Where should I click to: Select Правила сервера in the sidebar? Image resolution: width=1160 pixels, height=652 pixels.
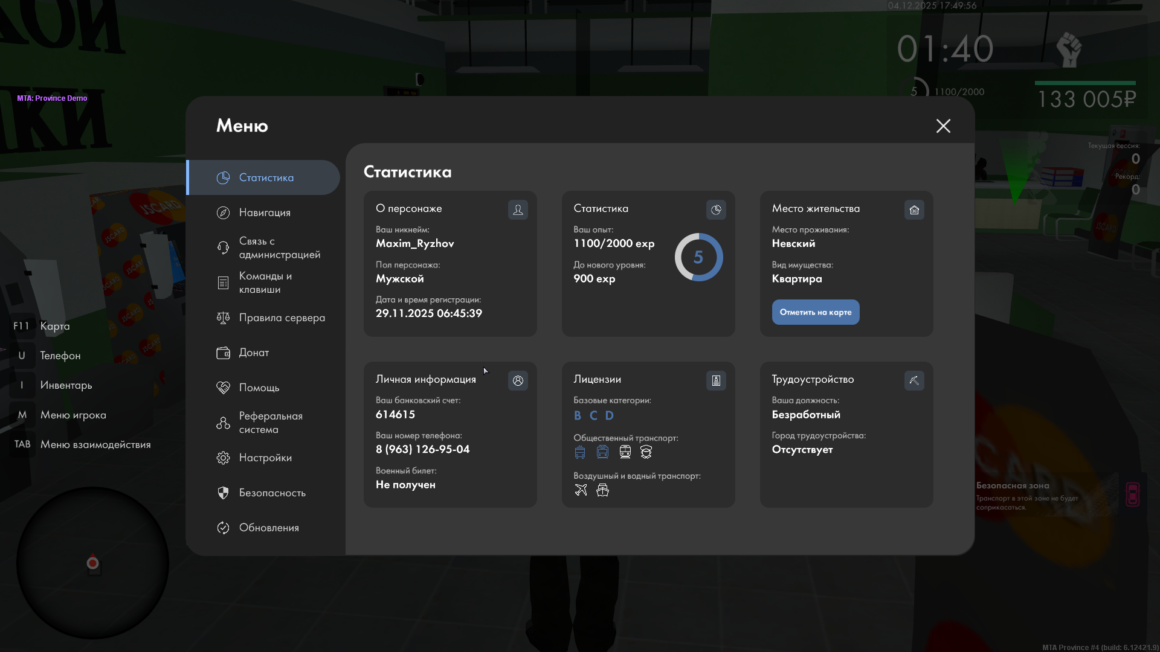point(281,318)
